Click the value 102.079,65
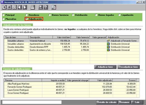This screenshot has width=146, height=105. coord(107,87)
